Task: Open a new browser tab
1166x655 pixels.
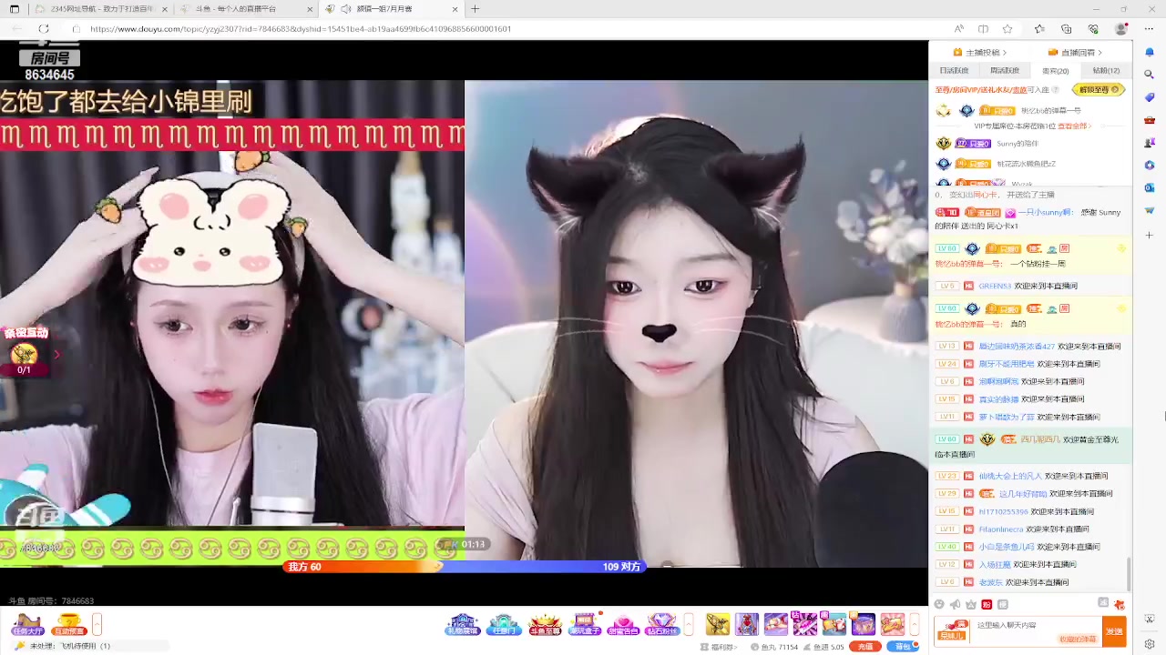Action: coord(475,9)
